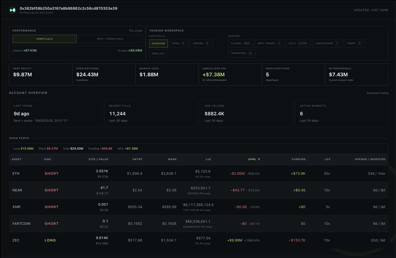
Task: Click the Hyperliquid logo icon beside the address
Action: click(x=13, y=10)
